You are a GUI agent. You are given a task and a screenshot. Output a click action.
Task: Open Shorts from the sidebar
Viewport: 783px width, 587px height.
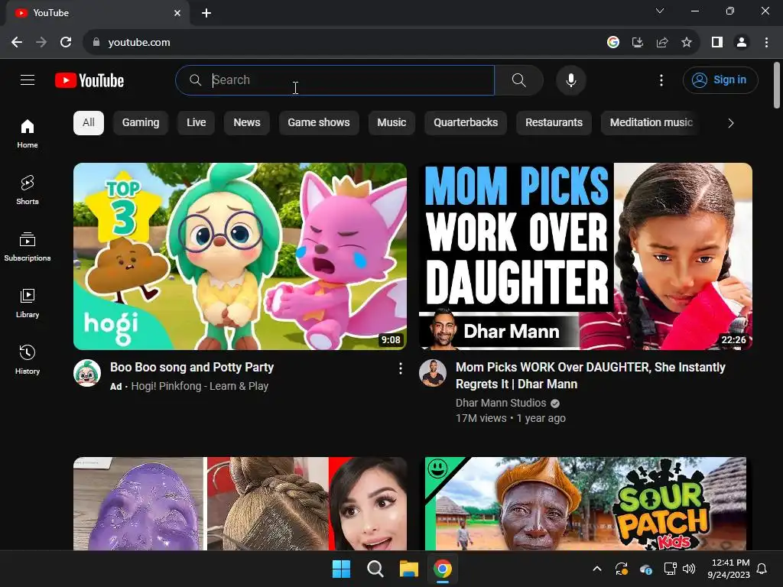(x=28, y=190)
